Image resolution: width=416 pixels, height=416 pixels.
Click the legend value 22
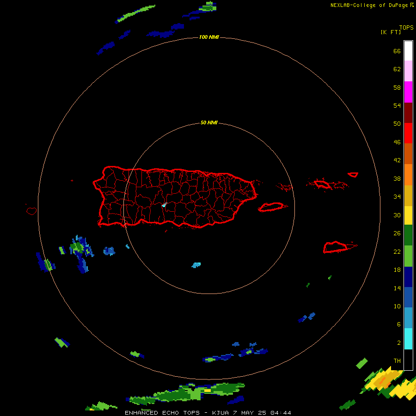click(x=397, y=252)
